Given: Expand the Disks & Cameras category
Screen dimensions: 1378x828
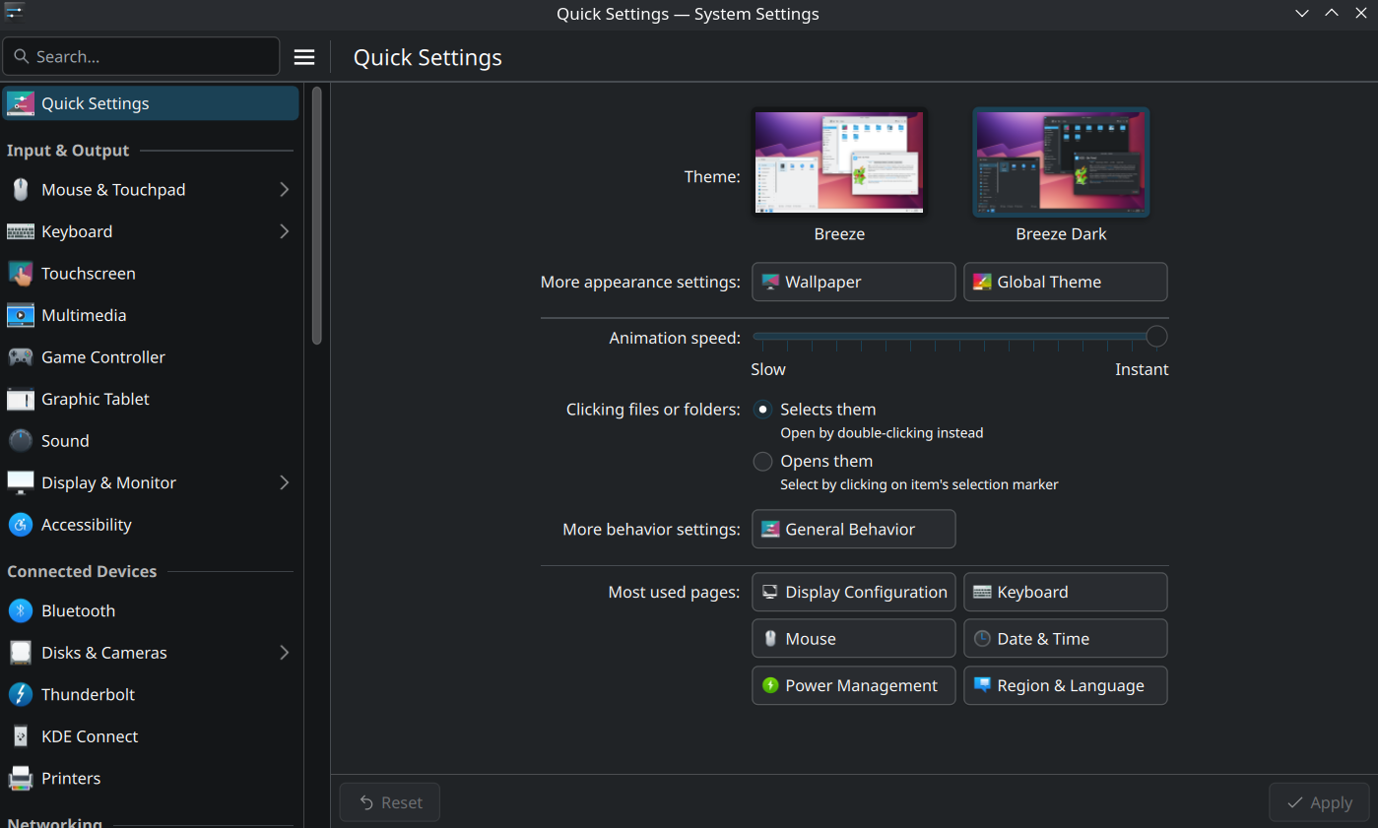Looking at the screenshot, I should pyautogui.click(x=284, y=653).
